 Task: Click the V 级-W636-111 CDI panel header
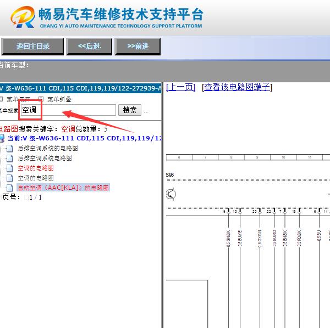pyautogui.click(x=81, y=88)
